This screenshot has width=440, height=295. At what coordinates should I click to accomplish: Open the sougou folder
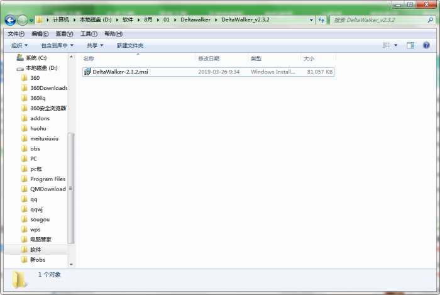[x=36, y=220]
